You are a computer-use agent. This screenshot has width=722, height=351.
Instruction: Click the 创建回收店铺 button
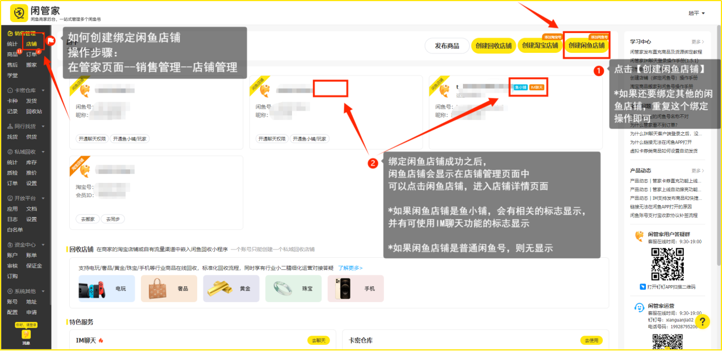point(493,46)
